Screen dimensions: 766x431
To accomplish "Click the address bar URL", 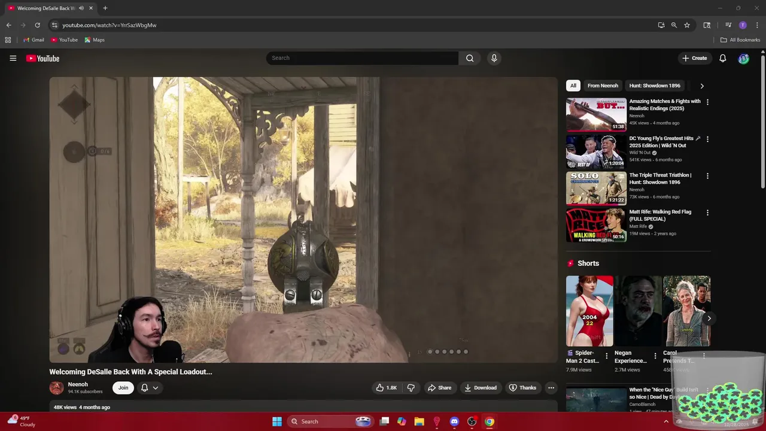I will [x=110, y=25].
